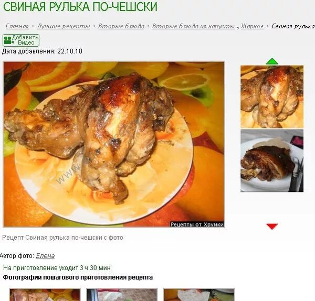Open second step-by-step photo thumbnail
315x301 pixels.
[122, 295]
